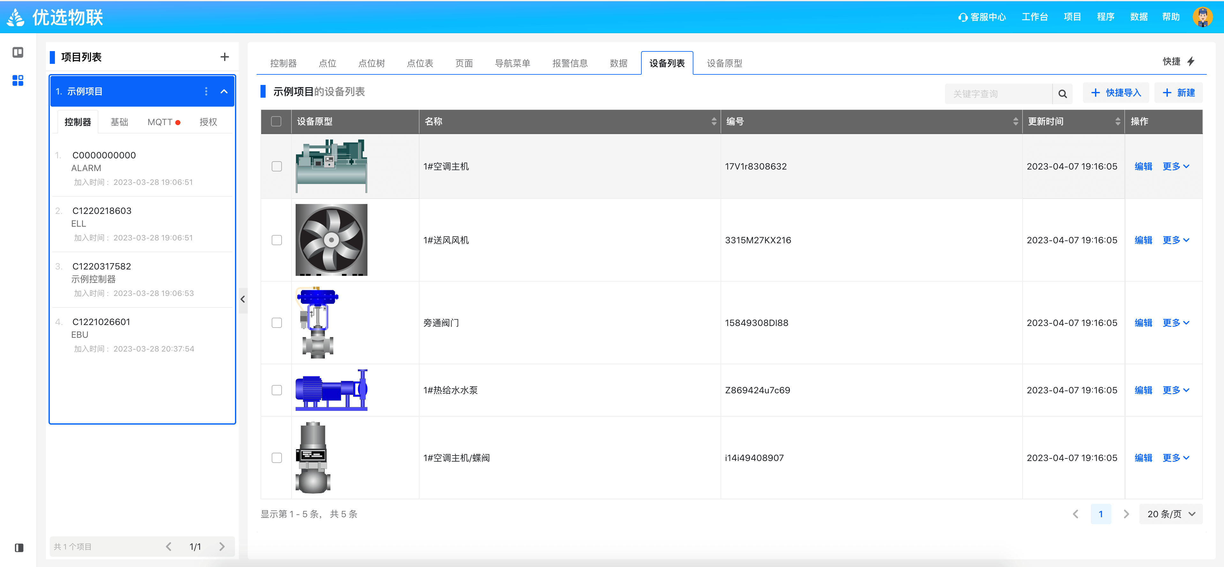The image size is (1224, 567).
Task: Switch to the 导航菜单 tab
Action: 512,63
